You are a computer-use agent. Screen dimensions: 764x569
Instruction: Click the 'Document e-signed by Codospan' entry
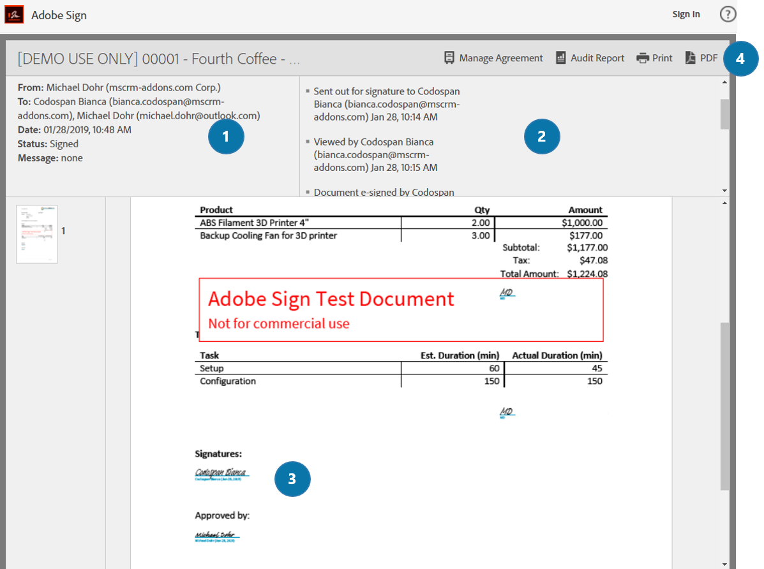[384, 192]
